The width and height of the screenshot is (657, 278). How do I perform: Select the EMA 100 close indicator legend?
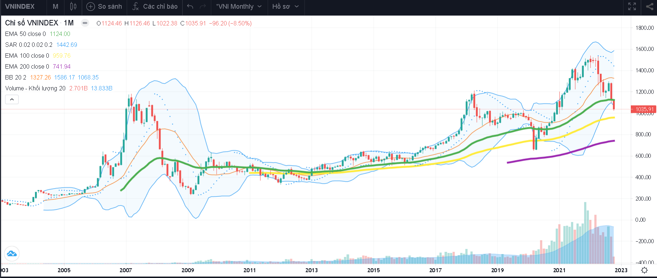pyautogui.click(x=27, y=56)
